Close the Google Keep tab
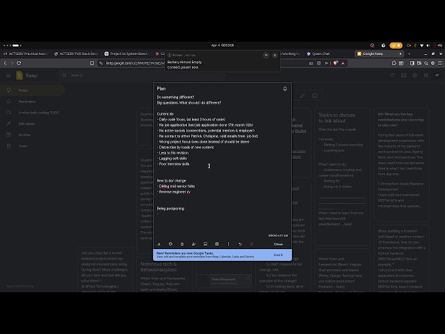The height and width of the screenshot is (334, 445). 400,54
